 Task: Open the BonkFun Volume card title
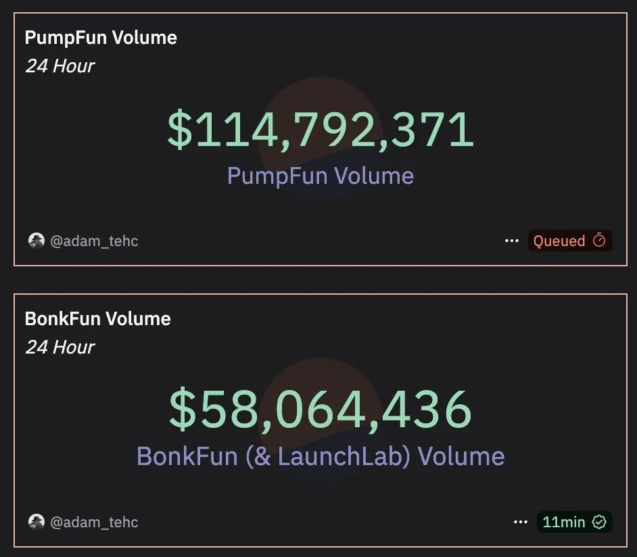coord(97,318)
